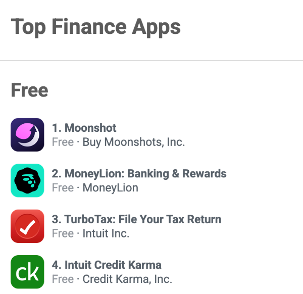Click rank number 4 beside Intuit Credit Karma
The width and height of the screenshot is (303, 294).
click(x=57, y=265)
